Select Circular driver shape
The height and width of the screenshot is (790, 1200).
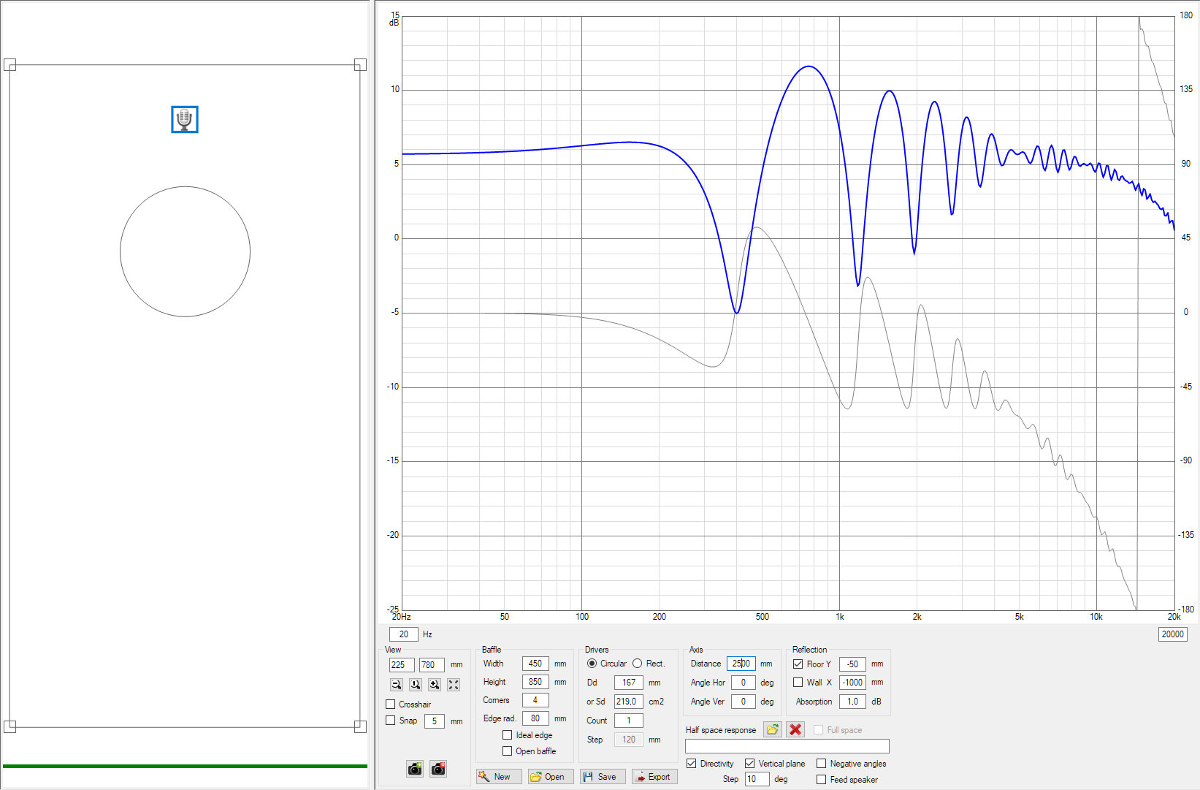(x=592, y=664)
